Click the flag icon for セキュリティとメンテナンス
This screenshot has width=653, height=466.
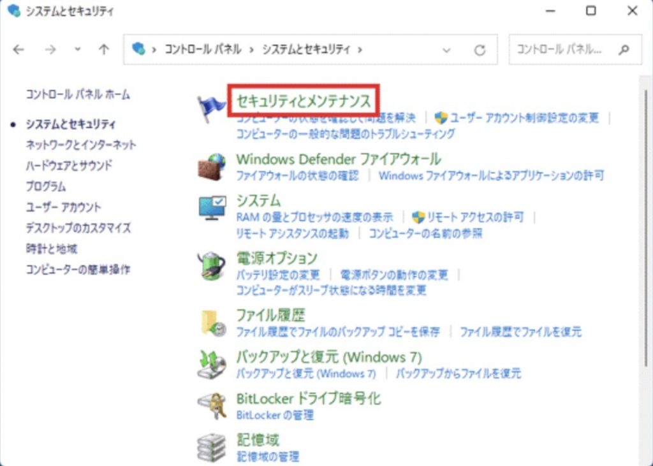coord(212,108)
